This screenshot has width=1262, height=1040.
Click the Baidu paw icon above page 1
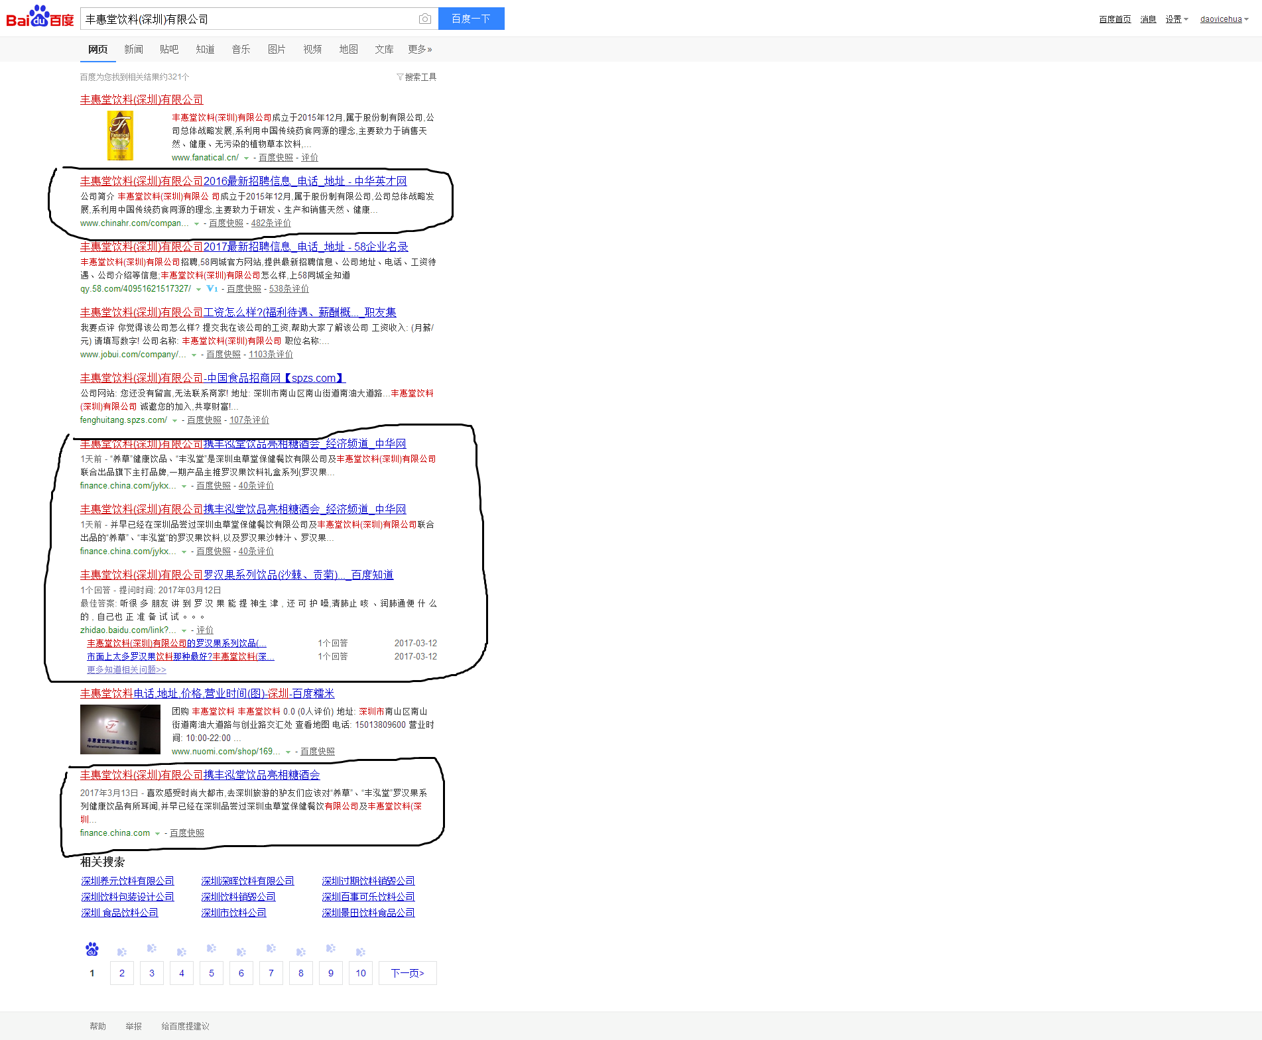click(x=92, y=949)
